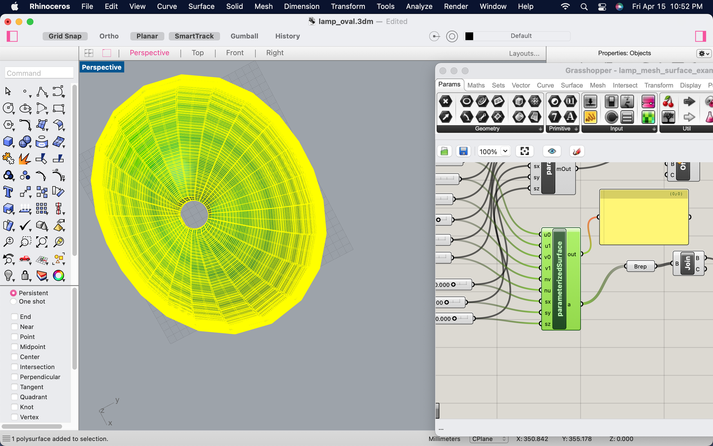Choose the Circle drawing tool
This screenshot has width=713, height=446.
[x=8, y=108]
